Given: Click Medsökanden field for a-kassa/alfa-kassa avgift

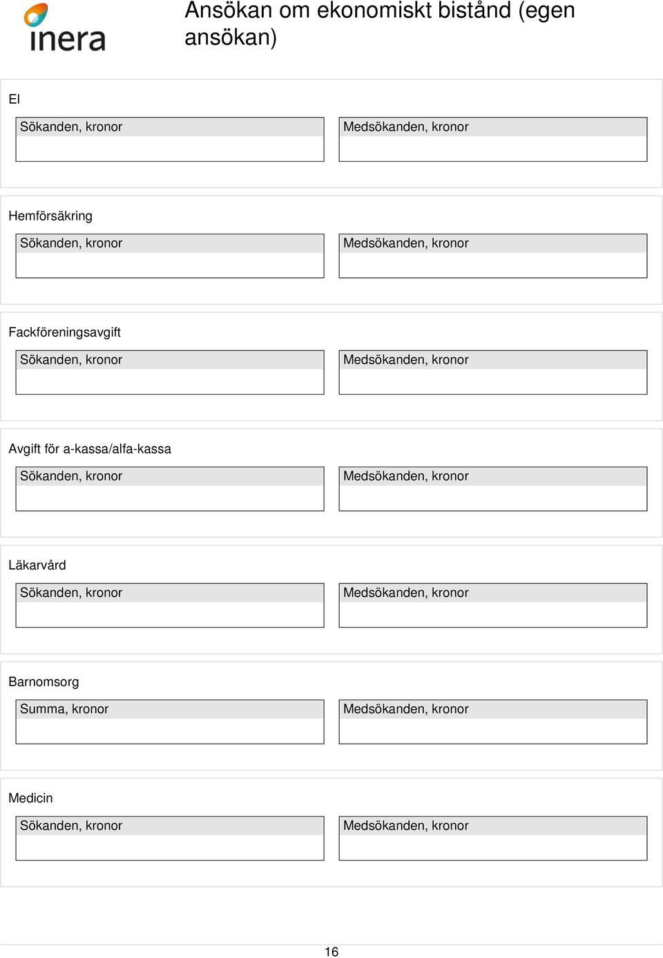Looking at the screenshot, I should tap(493, 489).
